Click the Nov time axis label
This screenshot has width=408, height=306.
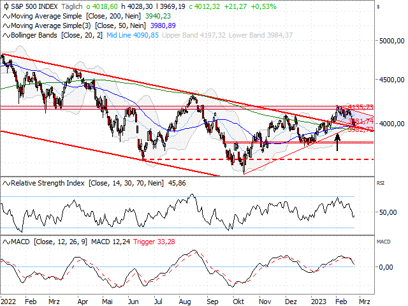[265, 302]
